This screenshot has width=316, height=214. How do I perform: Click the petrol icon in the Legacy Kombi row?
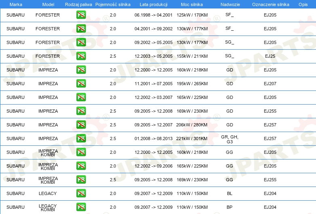click(81, 207)
